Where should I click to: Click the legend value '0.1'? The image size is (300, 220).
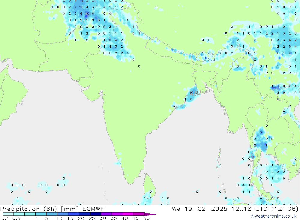[x=5, y=218]
